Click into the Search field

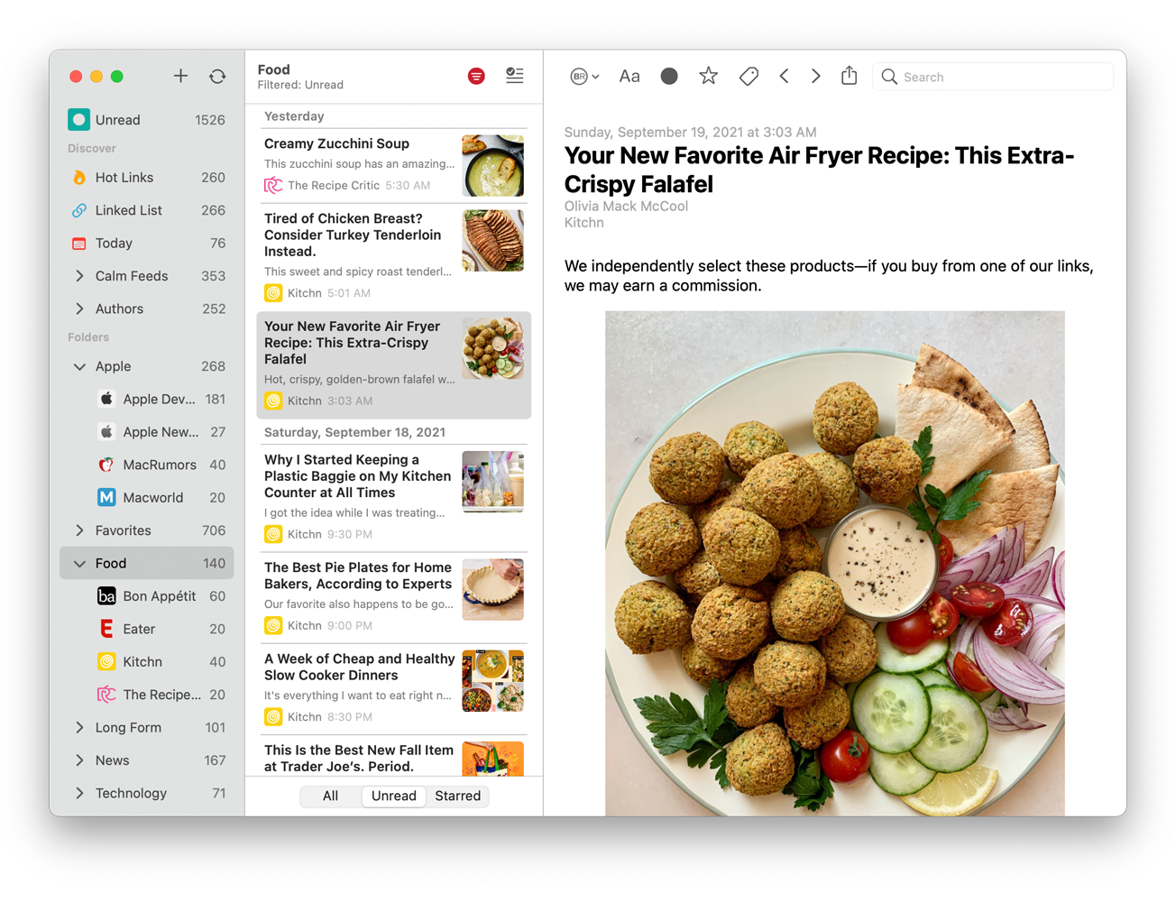(993, 77)
